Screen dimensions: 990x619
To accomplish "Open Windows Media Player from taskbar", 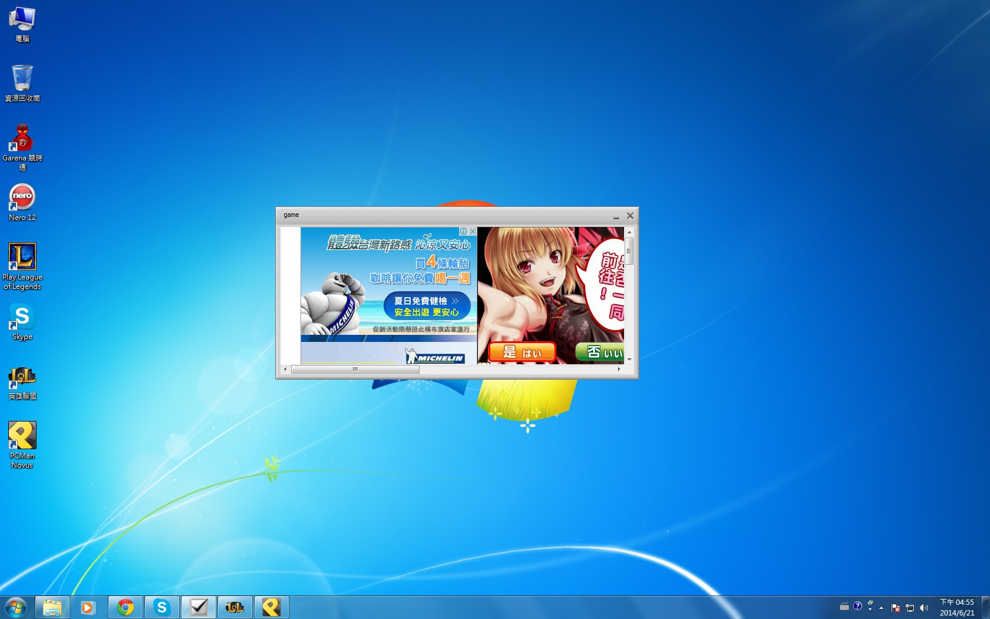I will pos(88,607).
